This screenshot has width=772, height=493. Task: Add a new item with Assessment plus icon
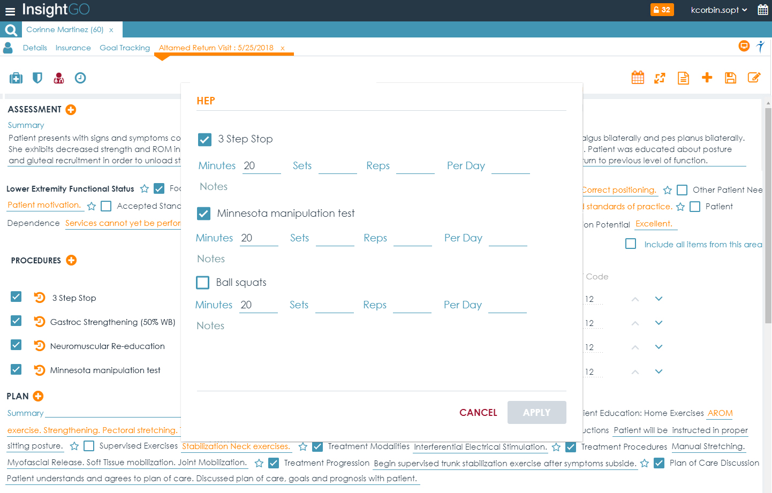coord(71,110)
